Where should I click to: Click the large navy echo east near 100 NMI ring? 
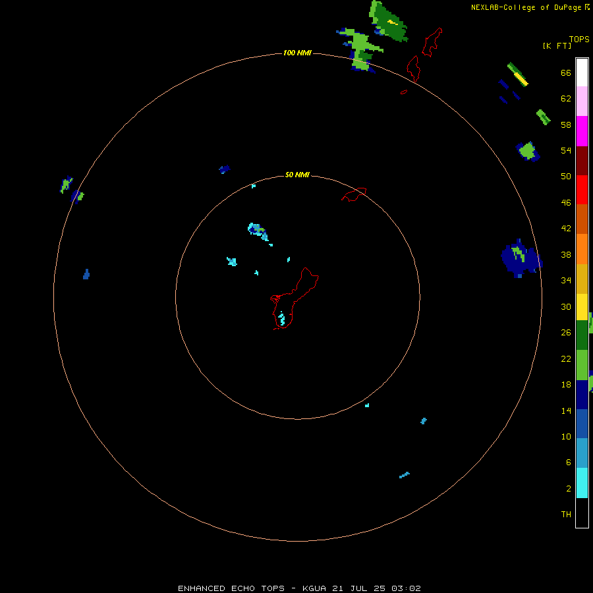click(x=522, y=258)
